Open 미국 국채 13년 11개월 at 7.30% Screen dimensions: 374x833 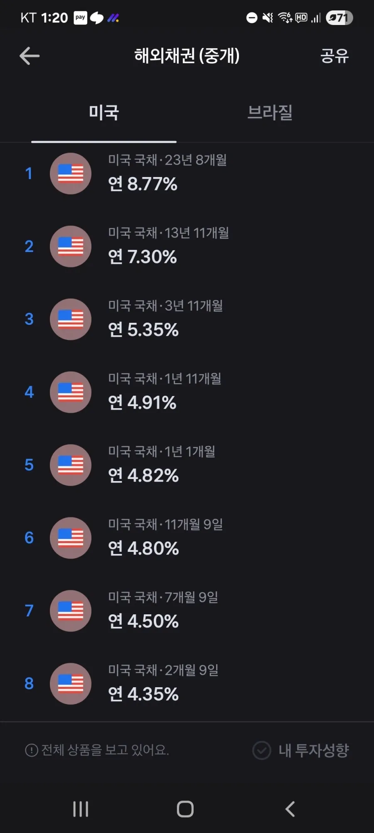(187, 247)
